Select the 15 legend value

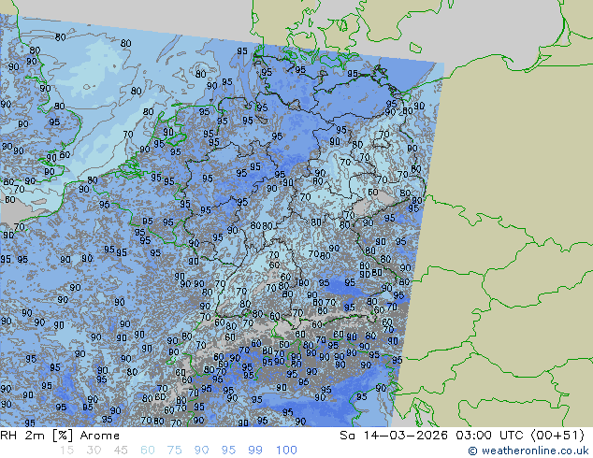(66, 451)
